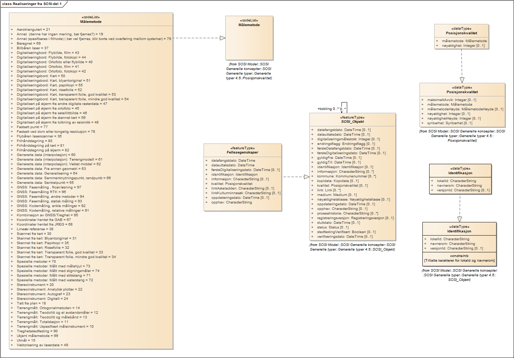Select Digitaliseringsbord: Kart = 50 row
Viewport: 514px width, 358px height.
tap(41, 76)
